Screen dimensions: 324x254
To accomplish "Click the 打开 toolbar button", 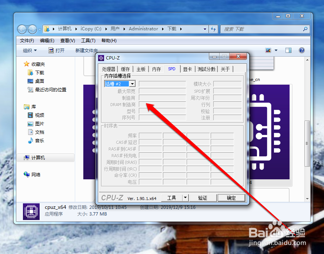I will tap(57, 50).
